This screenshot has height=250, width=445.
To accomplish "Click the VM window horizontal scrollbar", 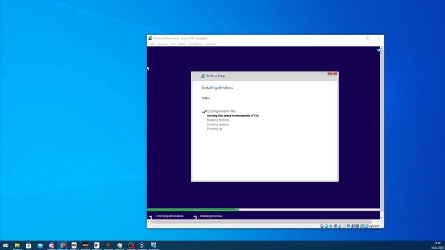I will click(x=261, y=222).
